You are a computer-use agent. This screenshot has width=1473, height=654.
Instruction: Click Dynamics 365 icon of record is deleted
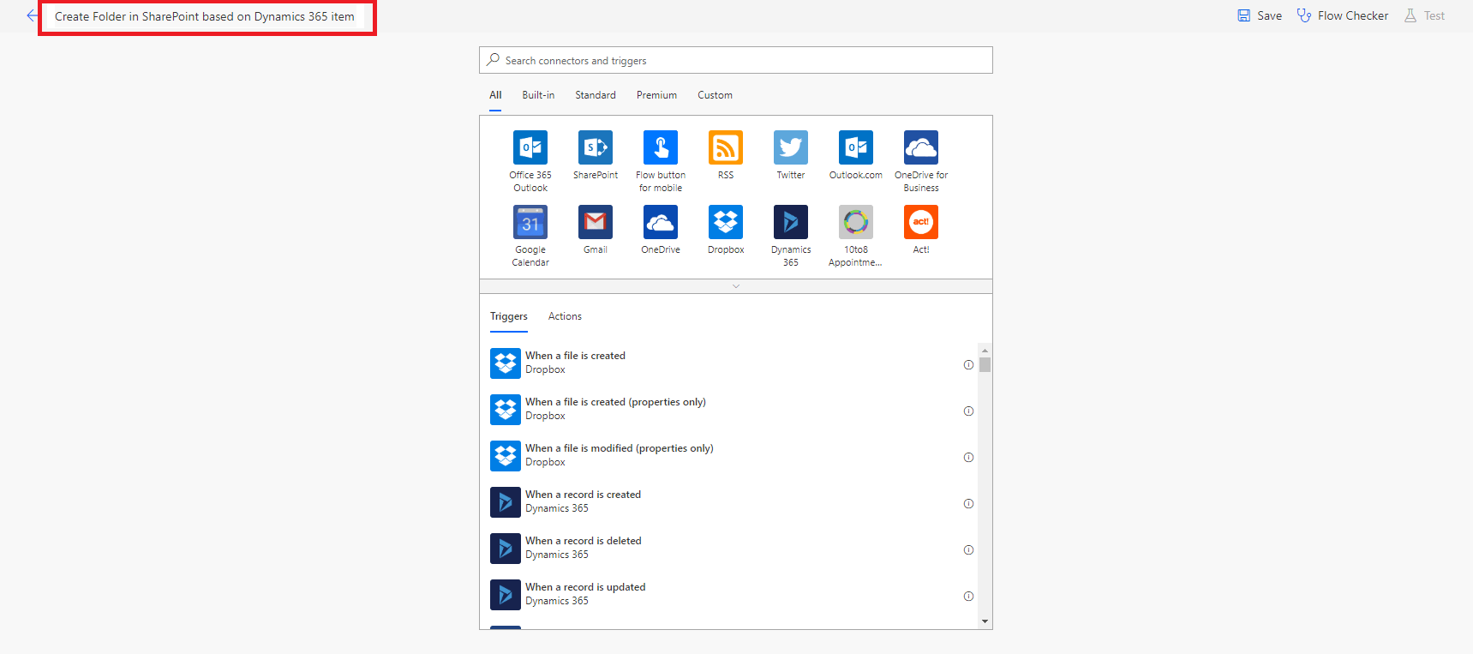(506, 549)
